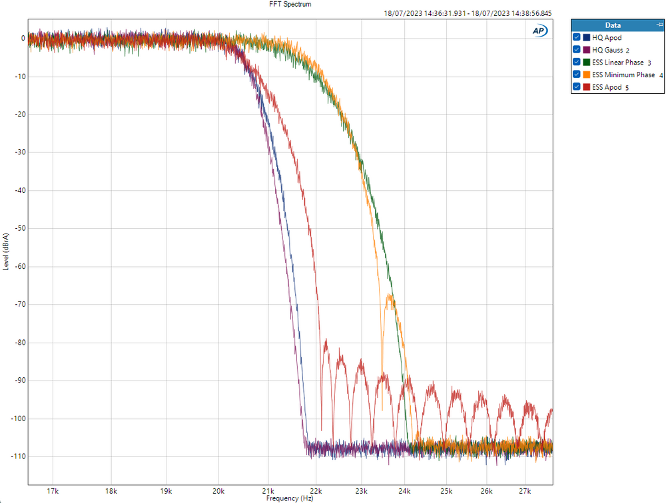The image size is (666, 503).
Task: Click the Data legend header title
Action: (613, 25)
